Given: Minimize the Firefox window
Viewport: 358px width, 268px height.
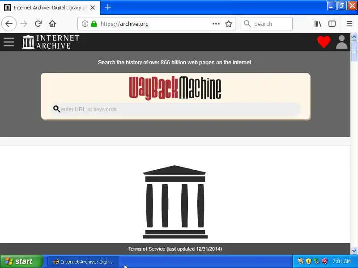Looking at the screenshot, I should [331, 6].
